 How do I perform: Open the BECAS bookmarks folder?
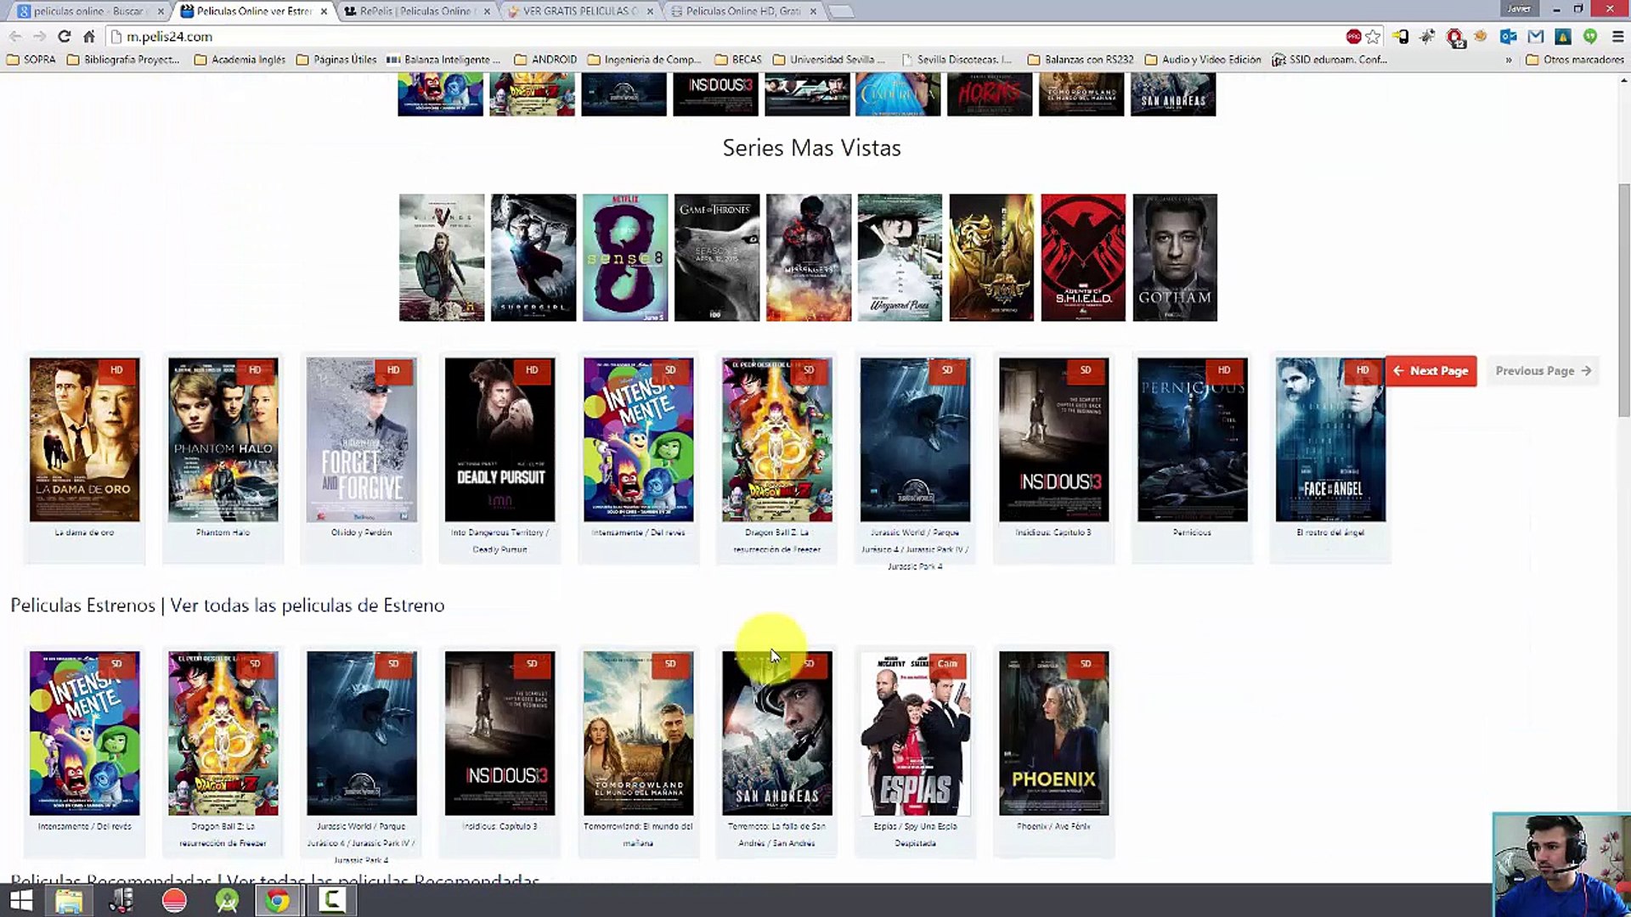coord(738,59)
